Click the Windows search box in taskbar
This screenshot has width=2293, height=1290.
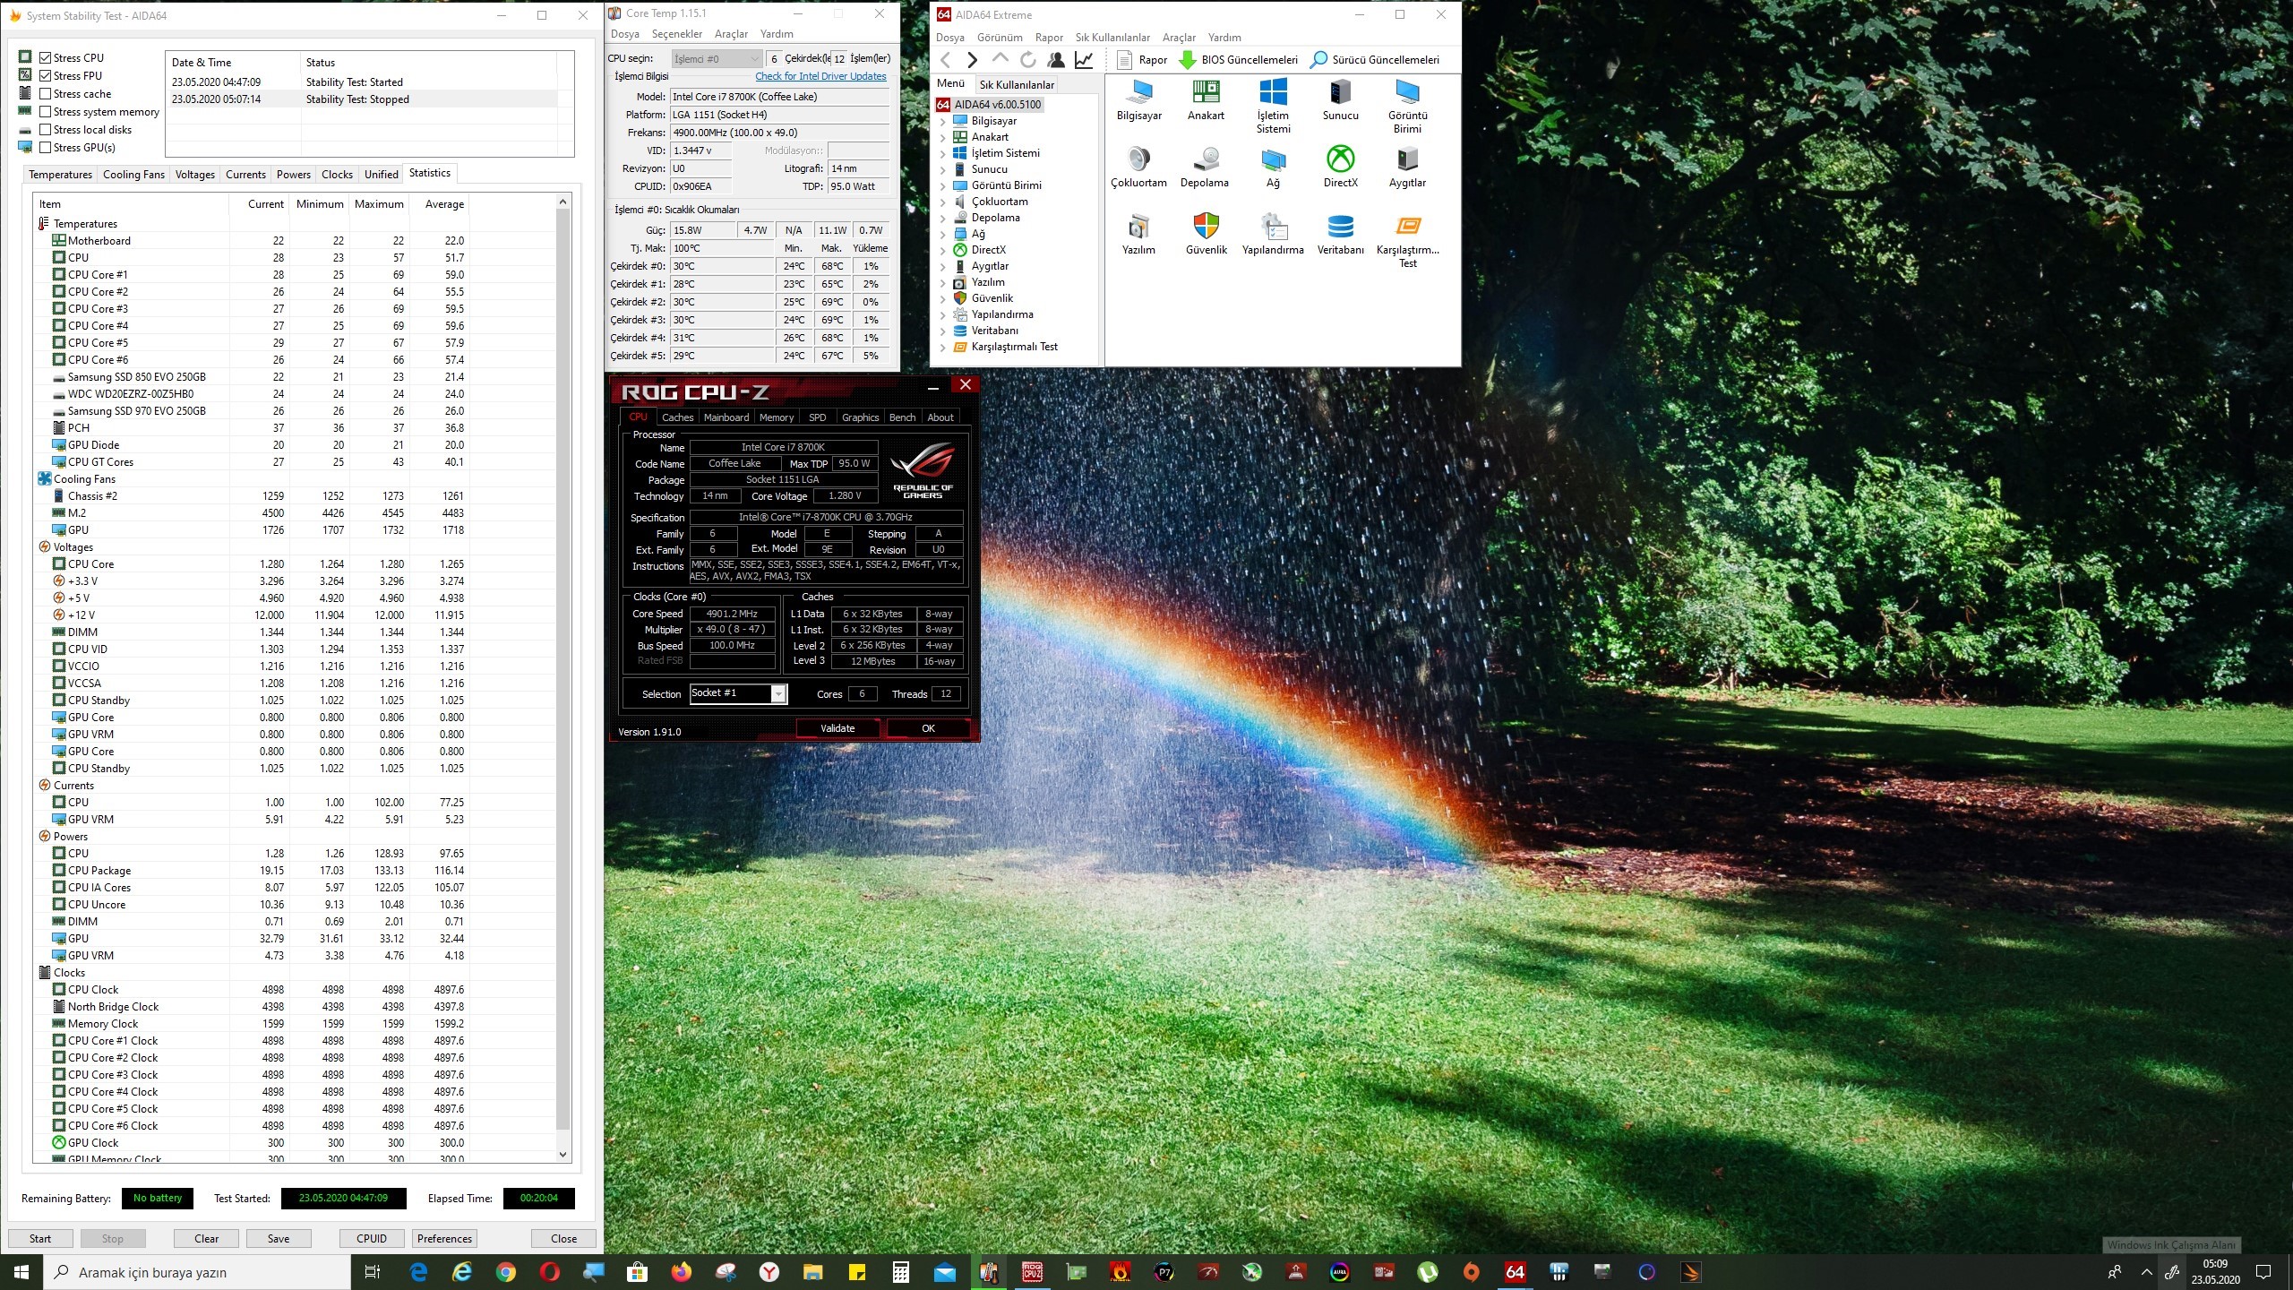(x=197, y=1272)
